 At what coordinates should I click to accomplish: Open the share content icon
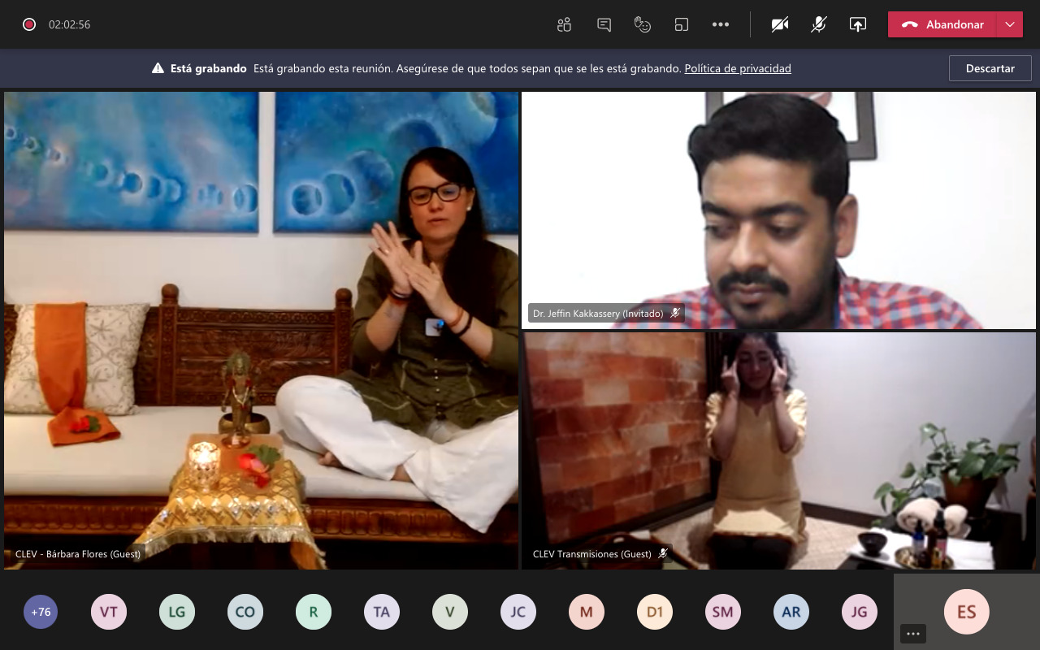click(x=858, y=24)
